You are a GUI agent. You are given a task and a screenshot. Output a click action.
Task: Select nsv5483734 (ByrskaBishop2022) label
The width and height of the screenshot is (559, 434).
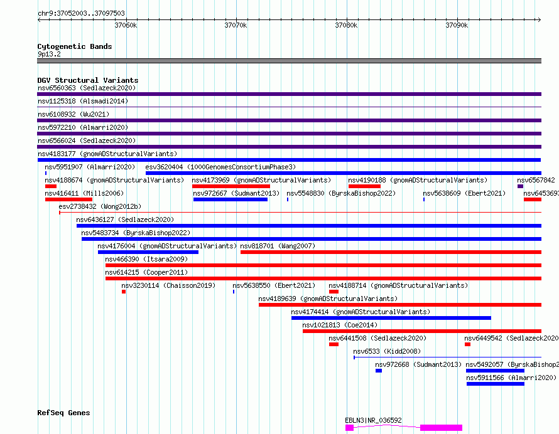coord(136,233)
